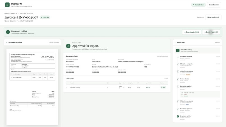Screen dimensions: 226x127
Task: Reset the demo with Reset demo button
Action: tap(214, 5)
